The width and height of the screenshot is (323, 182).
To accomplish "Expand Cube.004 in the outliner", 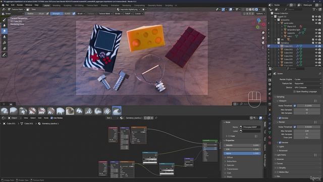I will tap(279, 56).
